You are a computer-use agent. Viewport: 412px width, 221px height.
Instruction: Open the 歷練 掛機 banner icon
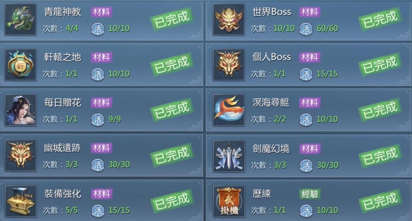[229, 201]
